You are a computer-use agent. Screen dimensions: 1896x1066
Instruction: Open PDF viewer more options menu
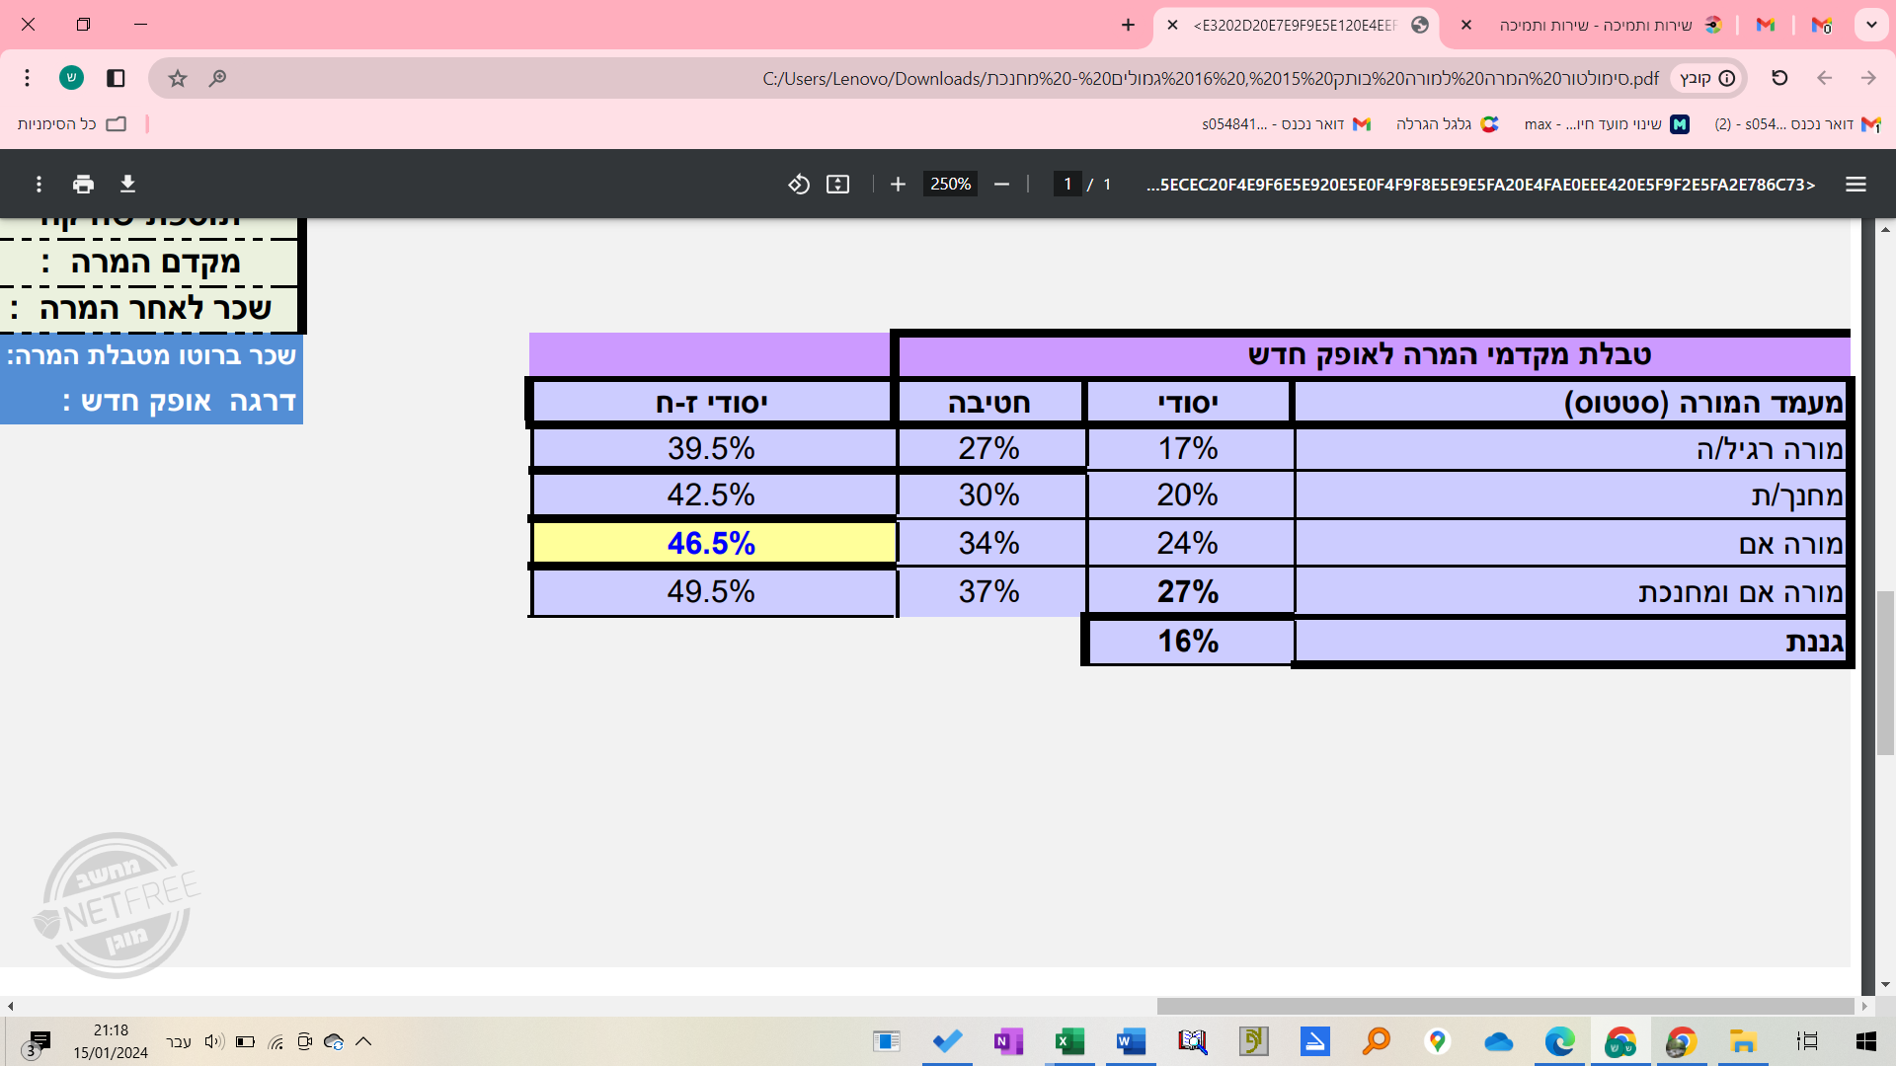pos(39,184)
